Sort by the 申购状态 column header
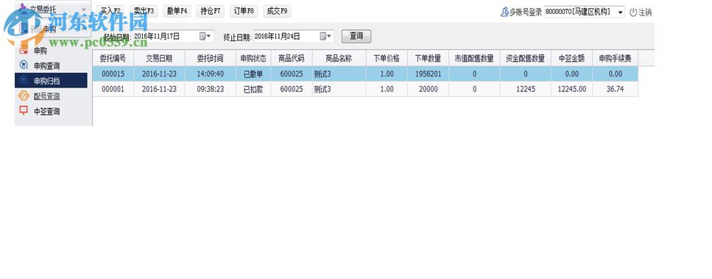 (x=253, y=58)
